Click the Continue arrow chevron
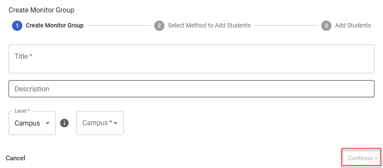The image size is (383, 168). tap(376, 158)
